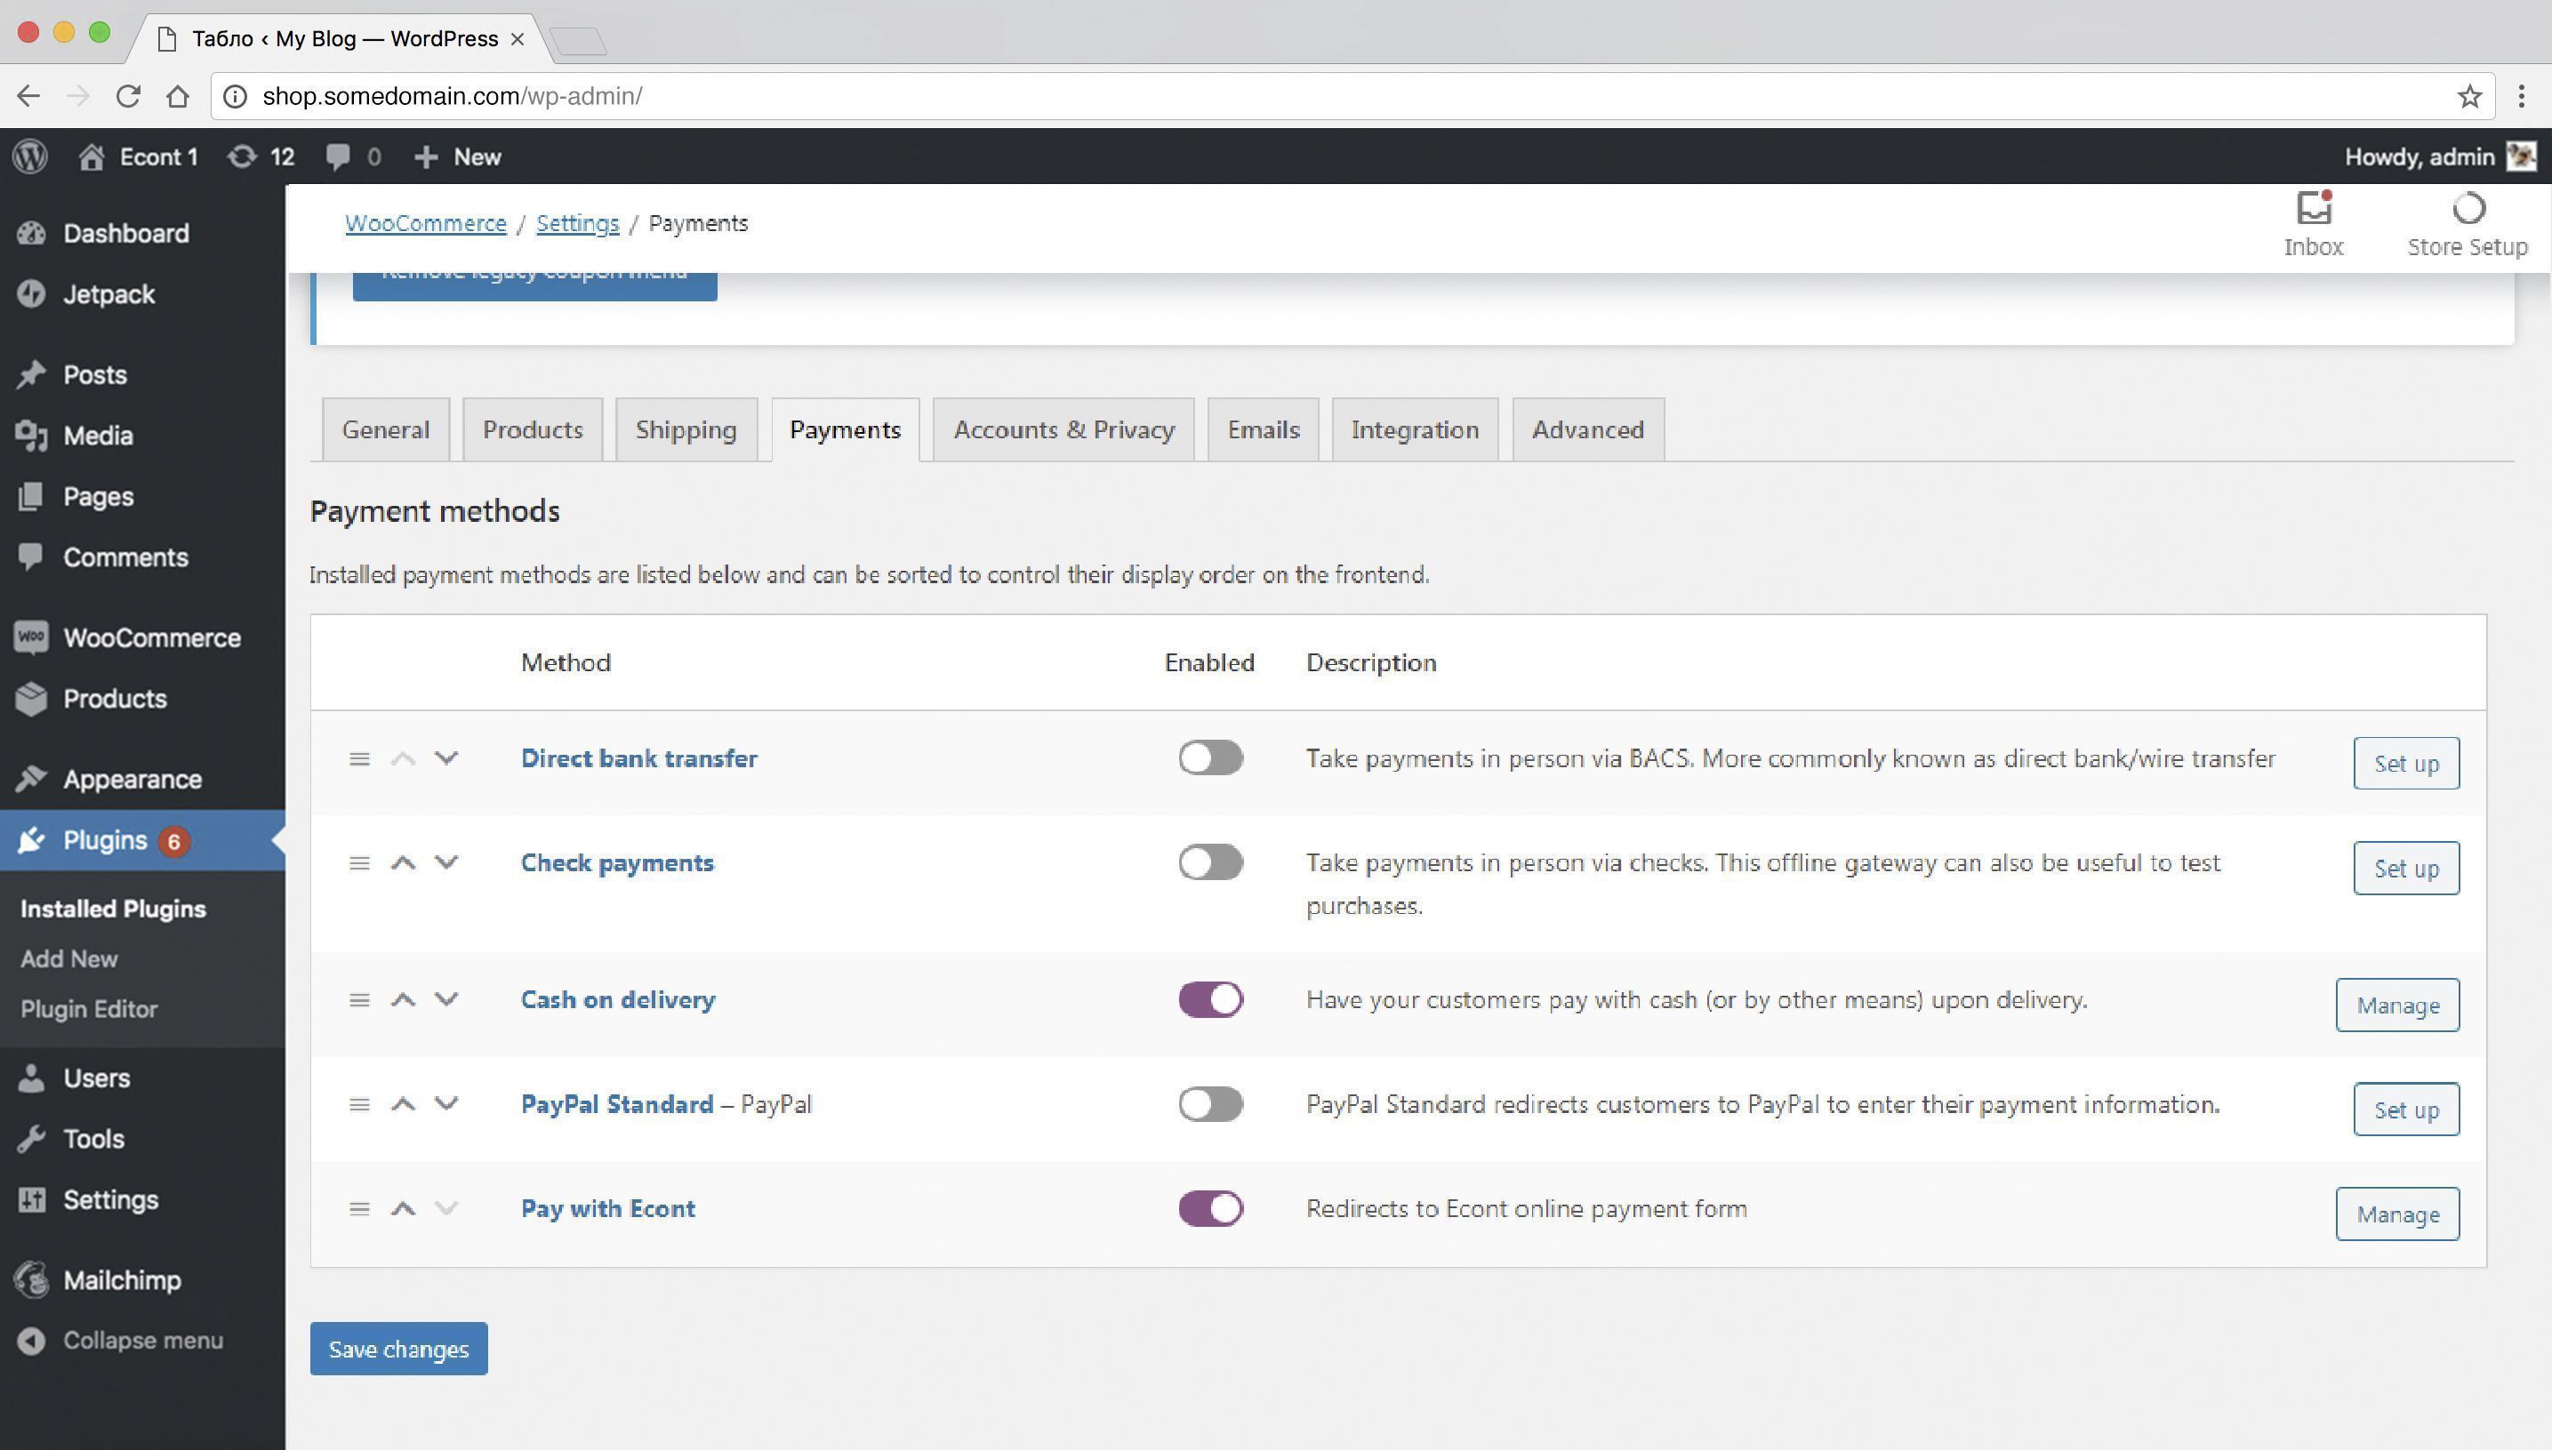This screenshot has height=1450, width=2552.
Task: Open the Jetpack sidebar menu item
Action: [x=108, y=295]
